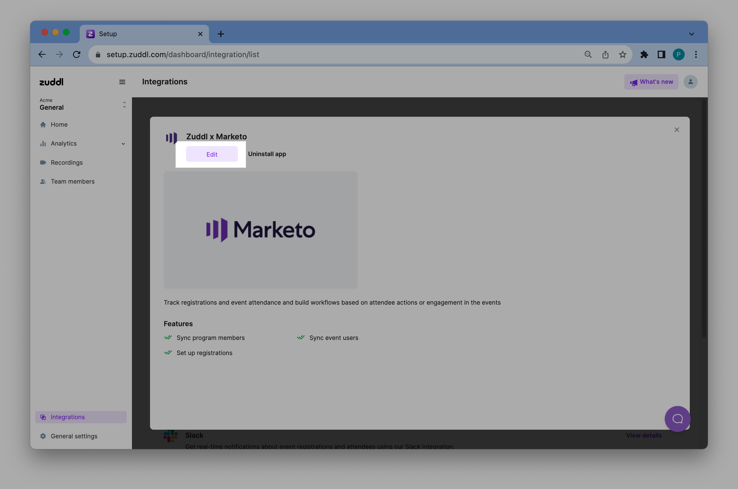The height and width of the screenshot is (489, 738).
Task: Click the Analytics bar chart icon
Action: pyautogui.click(x=43, y=143)
